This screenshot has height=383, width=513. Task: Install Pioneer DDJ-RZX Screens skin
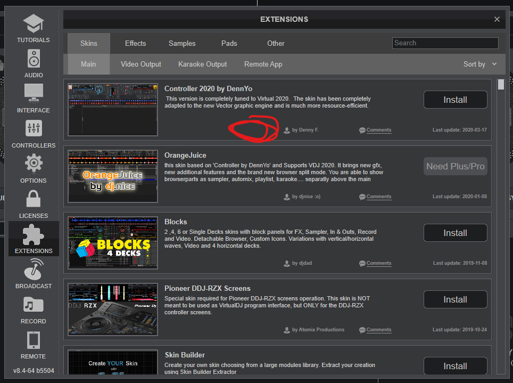tap(455, 299)
